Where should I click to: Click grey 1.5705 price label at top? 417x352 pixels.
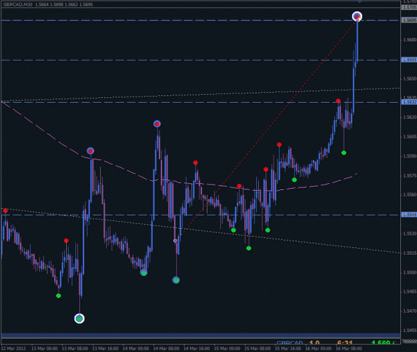[x=409, y=7]
